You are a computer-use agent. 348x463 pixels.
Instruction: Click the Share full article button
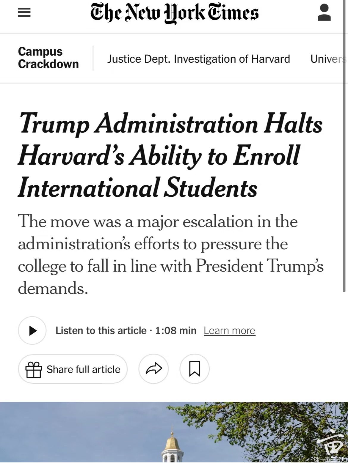click(73, 369)
